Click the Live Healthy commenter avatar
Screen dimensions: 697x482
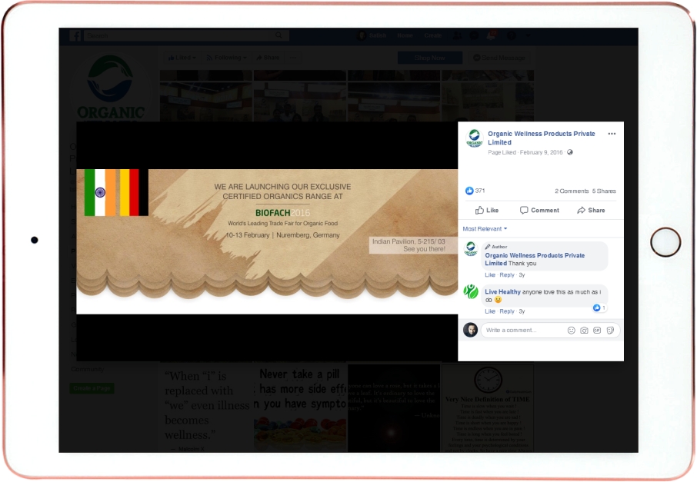(471, 292)
